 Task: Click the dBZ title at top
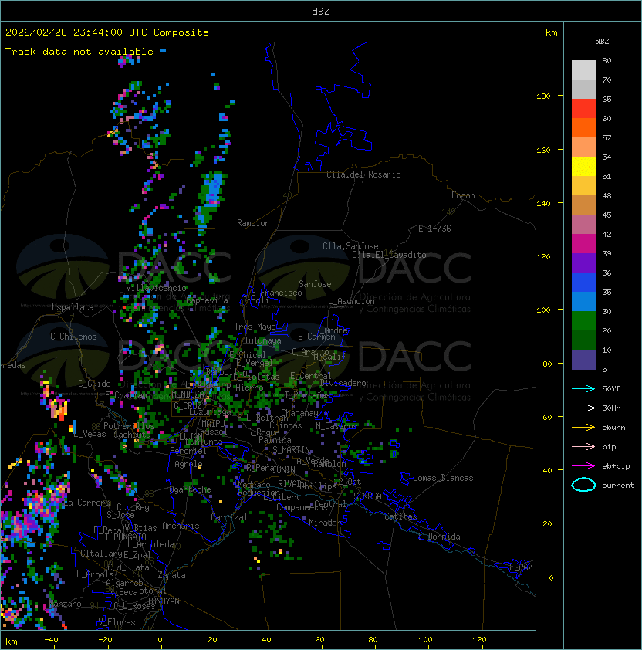(321, 11)
